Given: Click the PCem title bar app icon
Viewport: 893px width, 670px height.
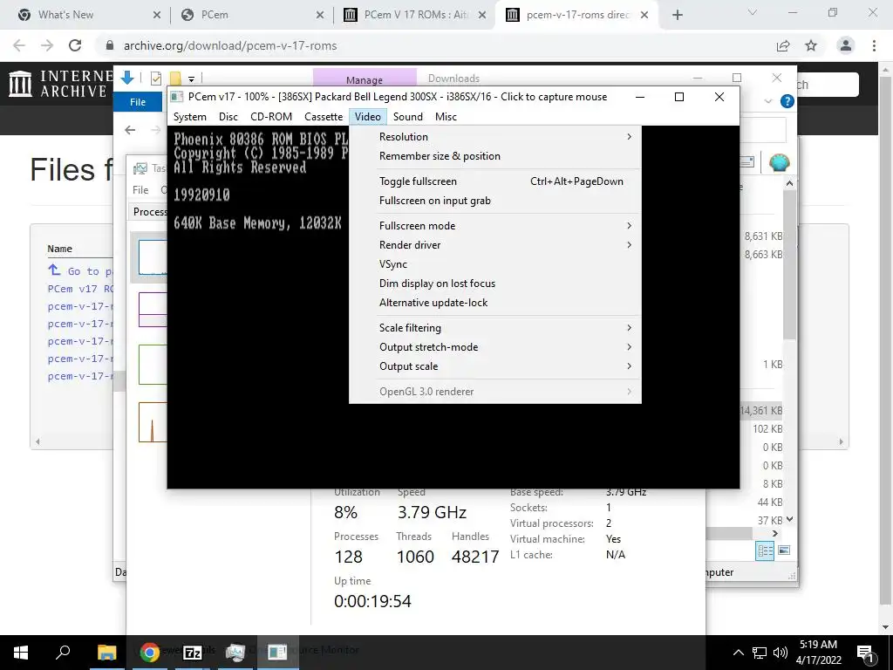Looking at the screenshot, I should point(177,97).
